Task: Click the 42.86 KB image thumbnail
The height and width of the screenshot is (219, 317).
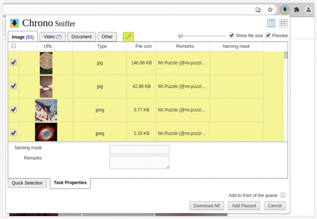Action: 46,87
